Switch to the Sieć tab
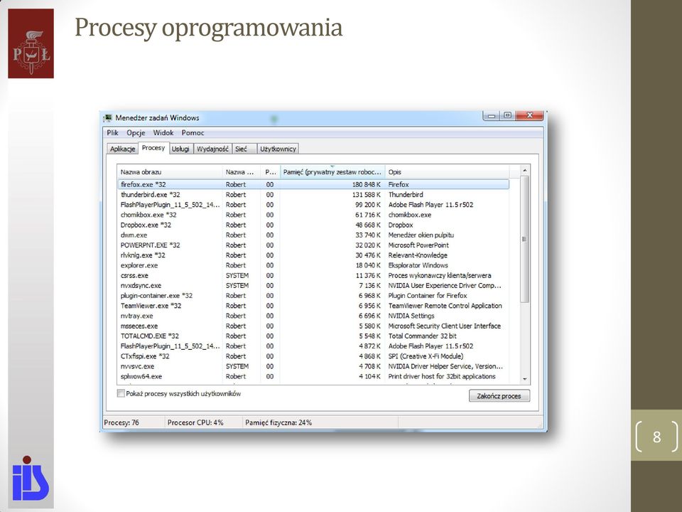The image size is (682, 512). pos(244,149)
